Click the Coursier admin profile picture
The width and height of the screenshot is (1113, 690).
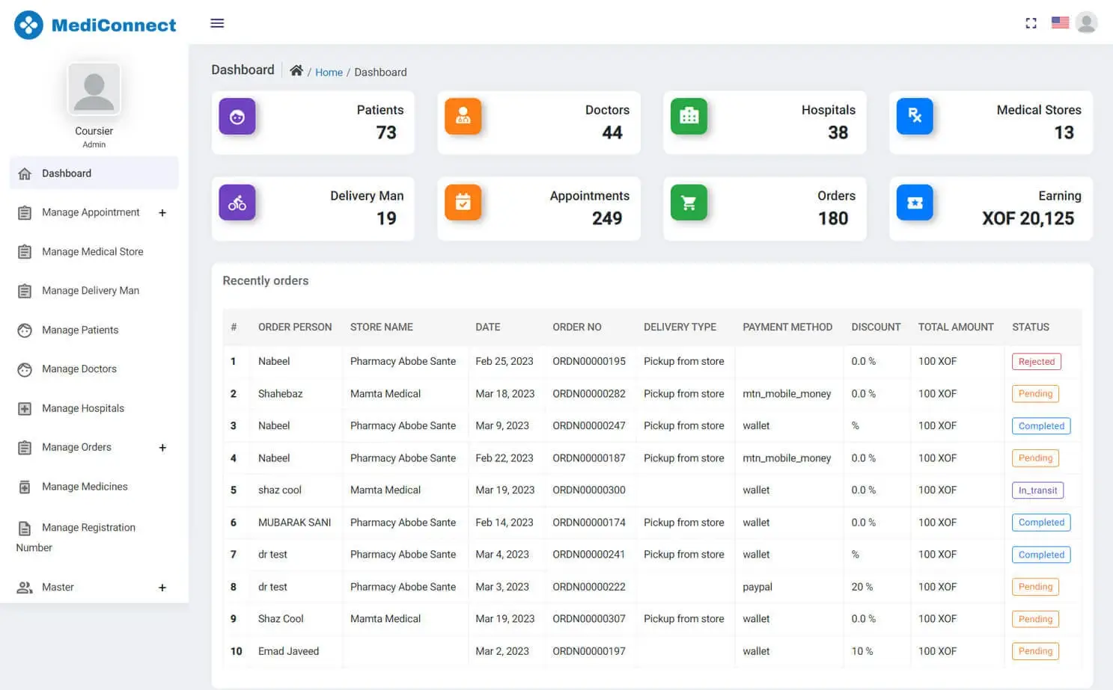click(94, 89)
